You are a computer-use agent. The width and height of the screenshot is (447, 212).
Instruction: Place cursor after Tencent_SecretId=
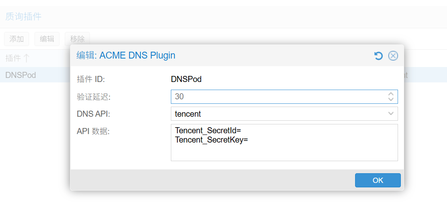click(x=242, y=131)
